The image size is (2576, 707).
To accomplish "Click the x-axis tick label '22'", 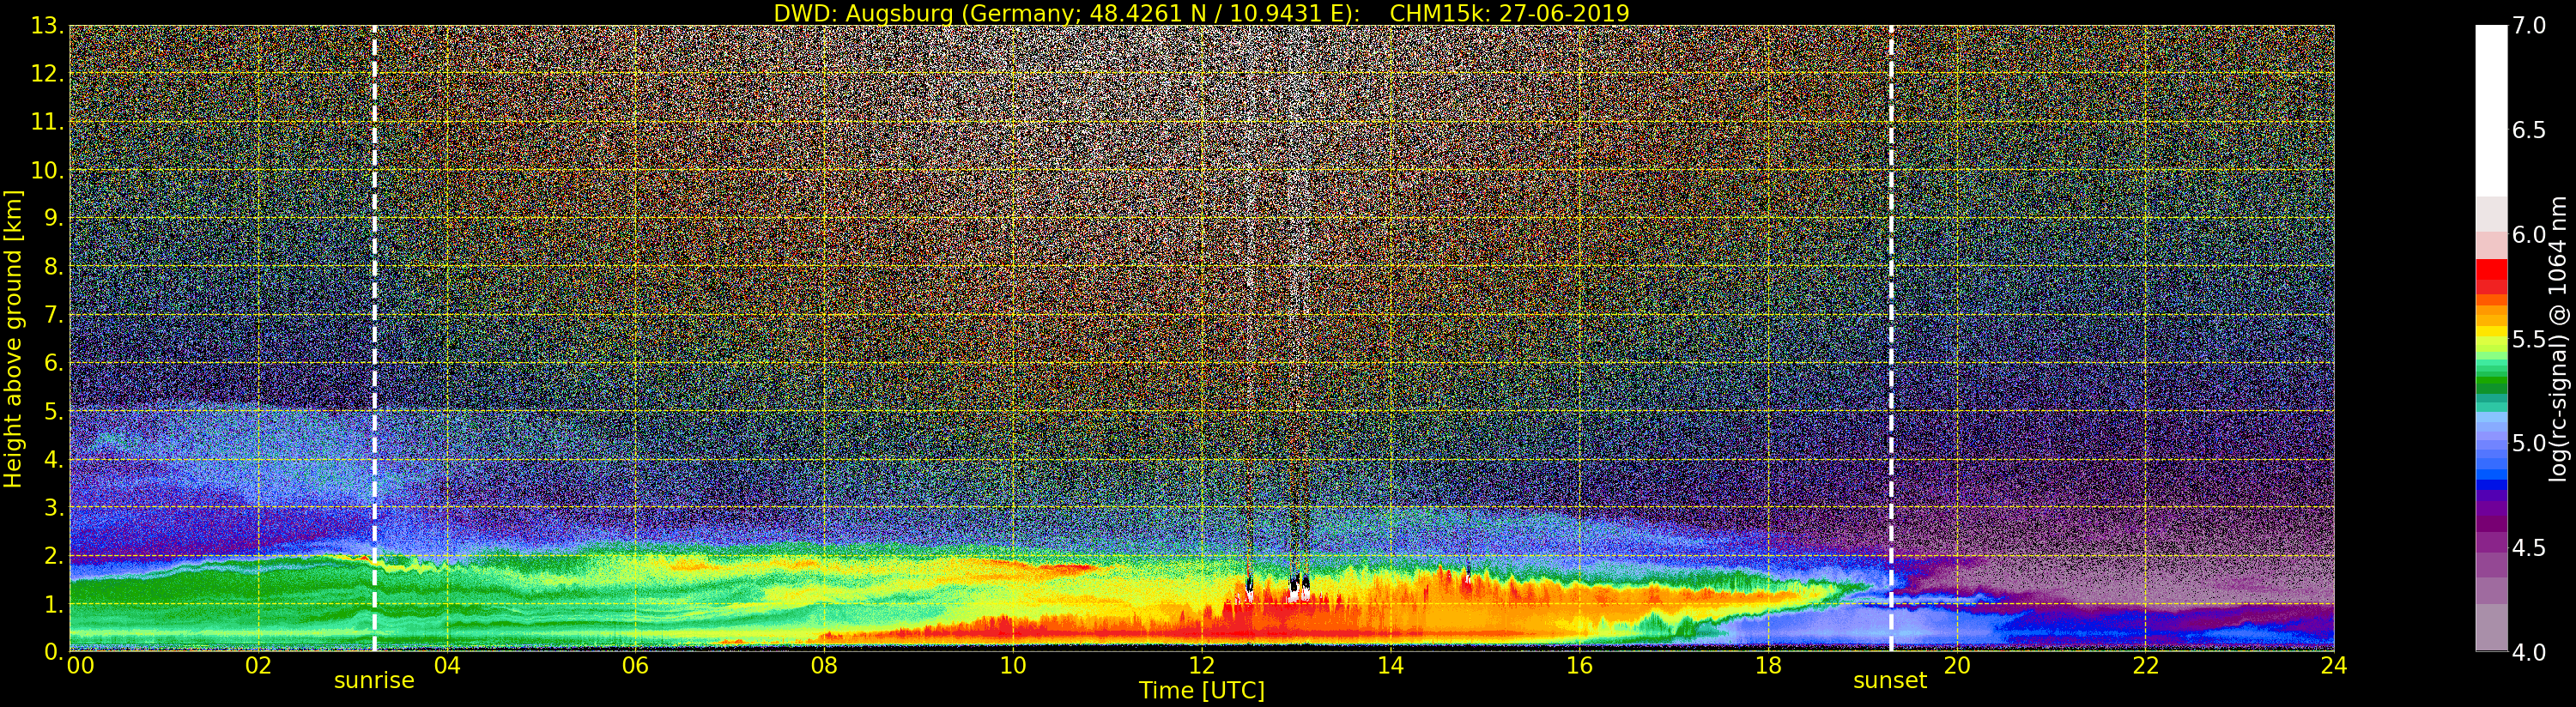I will pyautogui.click(x=2145, y=665).
